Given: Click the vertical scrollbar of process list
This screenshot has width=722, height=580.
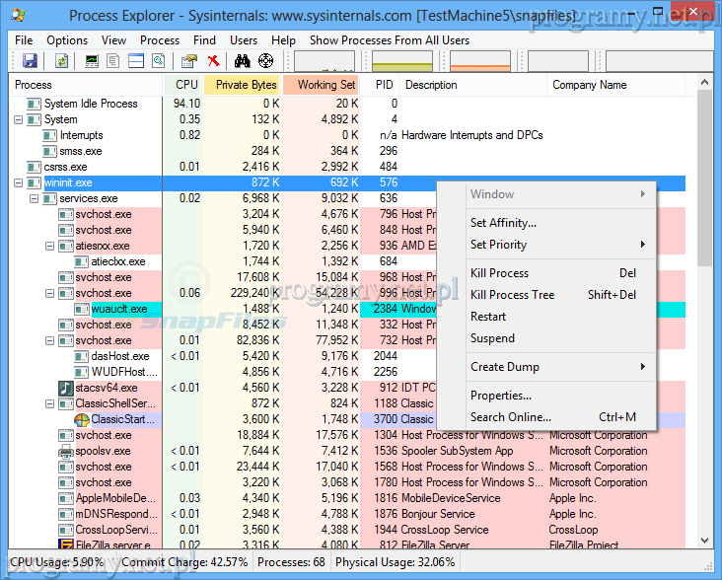Looking at the screenshot, I should (x=703, y=296).
